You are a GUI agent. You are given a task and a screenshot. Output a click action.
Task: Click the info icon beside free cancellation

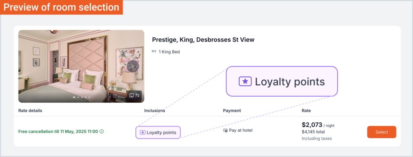coord(102,132)
